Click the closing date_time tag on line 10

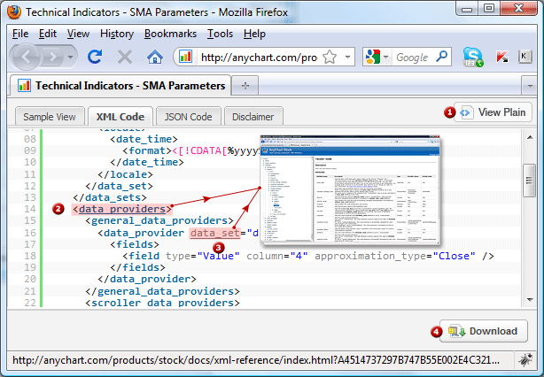(x=147, y=162)
